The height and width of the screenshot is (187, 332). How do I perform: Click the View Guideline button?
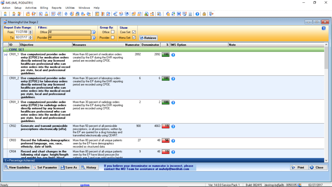pyautogui.click(x=17, y=167)
